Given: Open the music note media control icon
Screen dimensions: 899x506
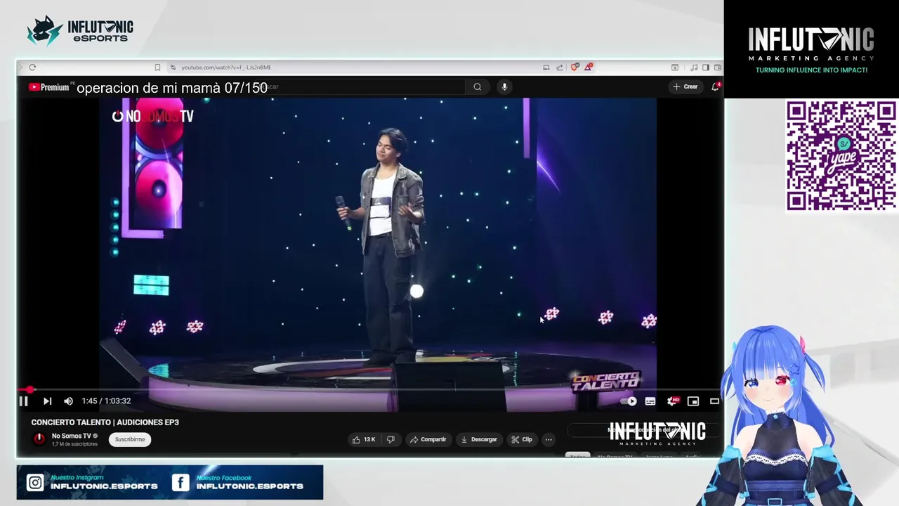Looking at the screenshot, I should click(694, 67).
